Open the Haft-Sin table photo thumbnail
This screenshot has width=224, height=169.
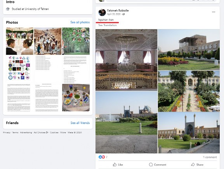[x=76, y=98]
